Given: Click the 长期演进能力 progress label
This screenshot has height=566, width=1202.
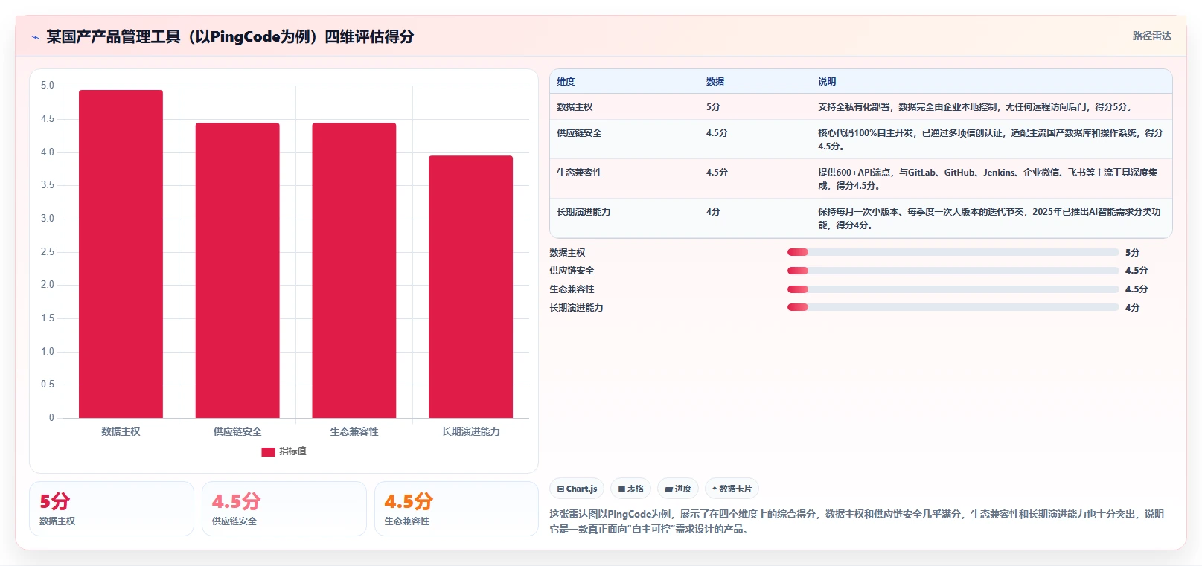Looking at the screenshot, I should click(576, 308).
